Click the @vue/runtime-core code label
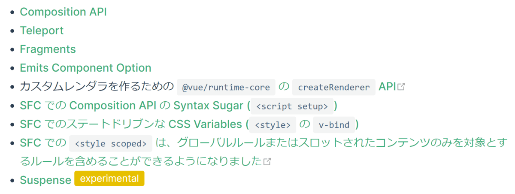 pyautogui.click(x=226, y=87)
